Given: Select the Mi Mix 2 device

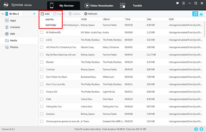Looking at the screenshot, I should click(14, 14).
